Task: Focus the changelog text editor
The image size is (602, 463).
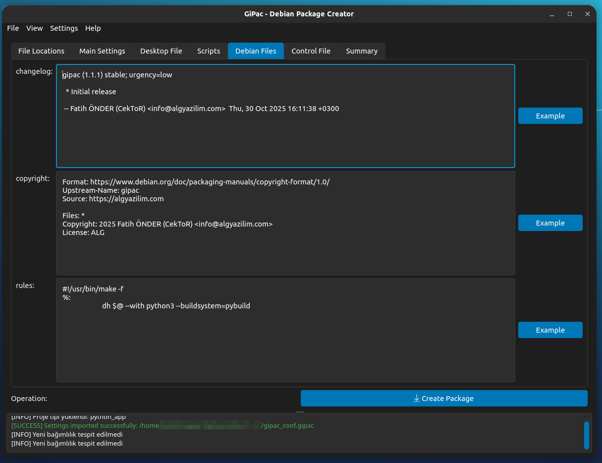Action: pos(285,116)
